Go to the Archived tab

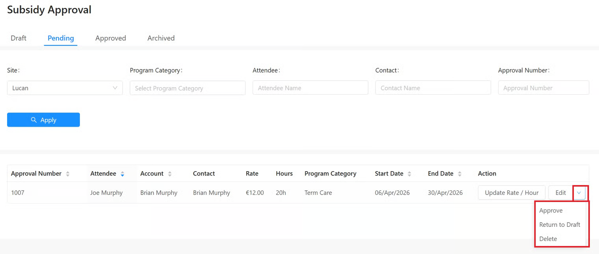161,38
